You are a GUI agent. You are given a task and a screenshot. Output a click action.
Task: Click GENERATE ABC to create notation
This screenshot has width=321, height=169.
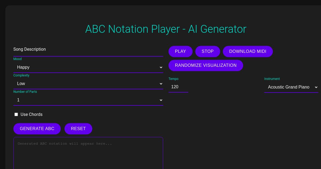pyautogui.click(x=37, y=129)
